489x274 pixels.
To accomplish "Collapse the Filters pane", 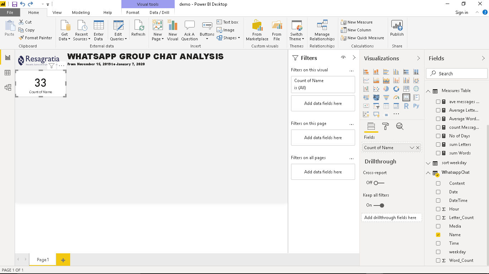I will click(354, 58).
